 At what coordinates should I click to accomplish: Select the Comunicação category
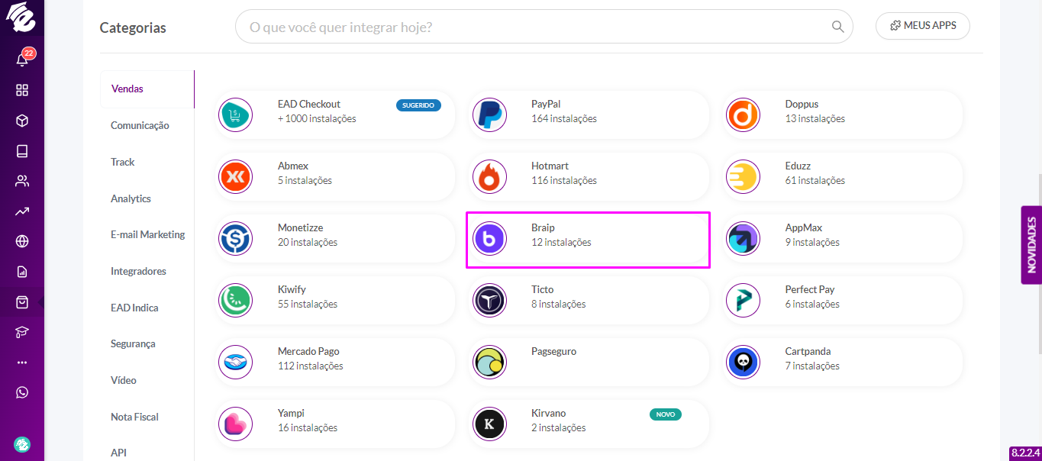point(140,125)
